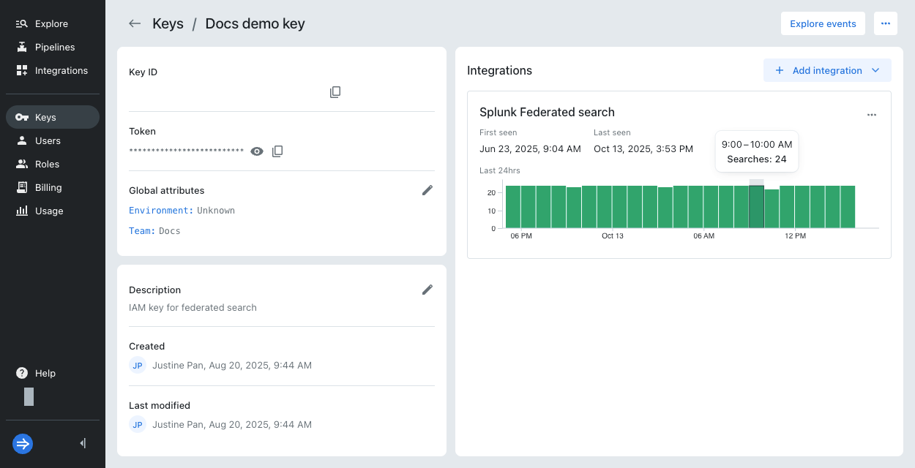
Task: Select the highlighted bar in the searches chart
Action: click(758, 205)
